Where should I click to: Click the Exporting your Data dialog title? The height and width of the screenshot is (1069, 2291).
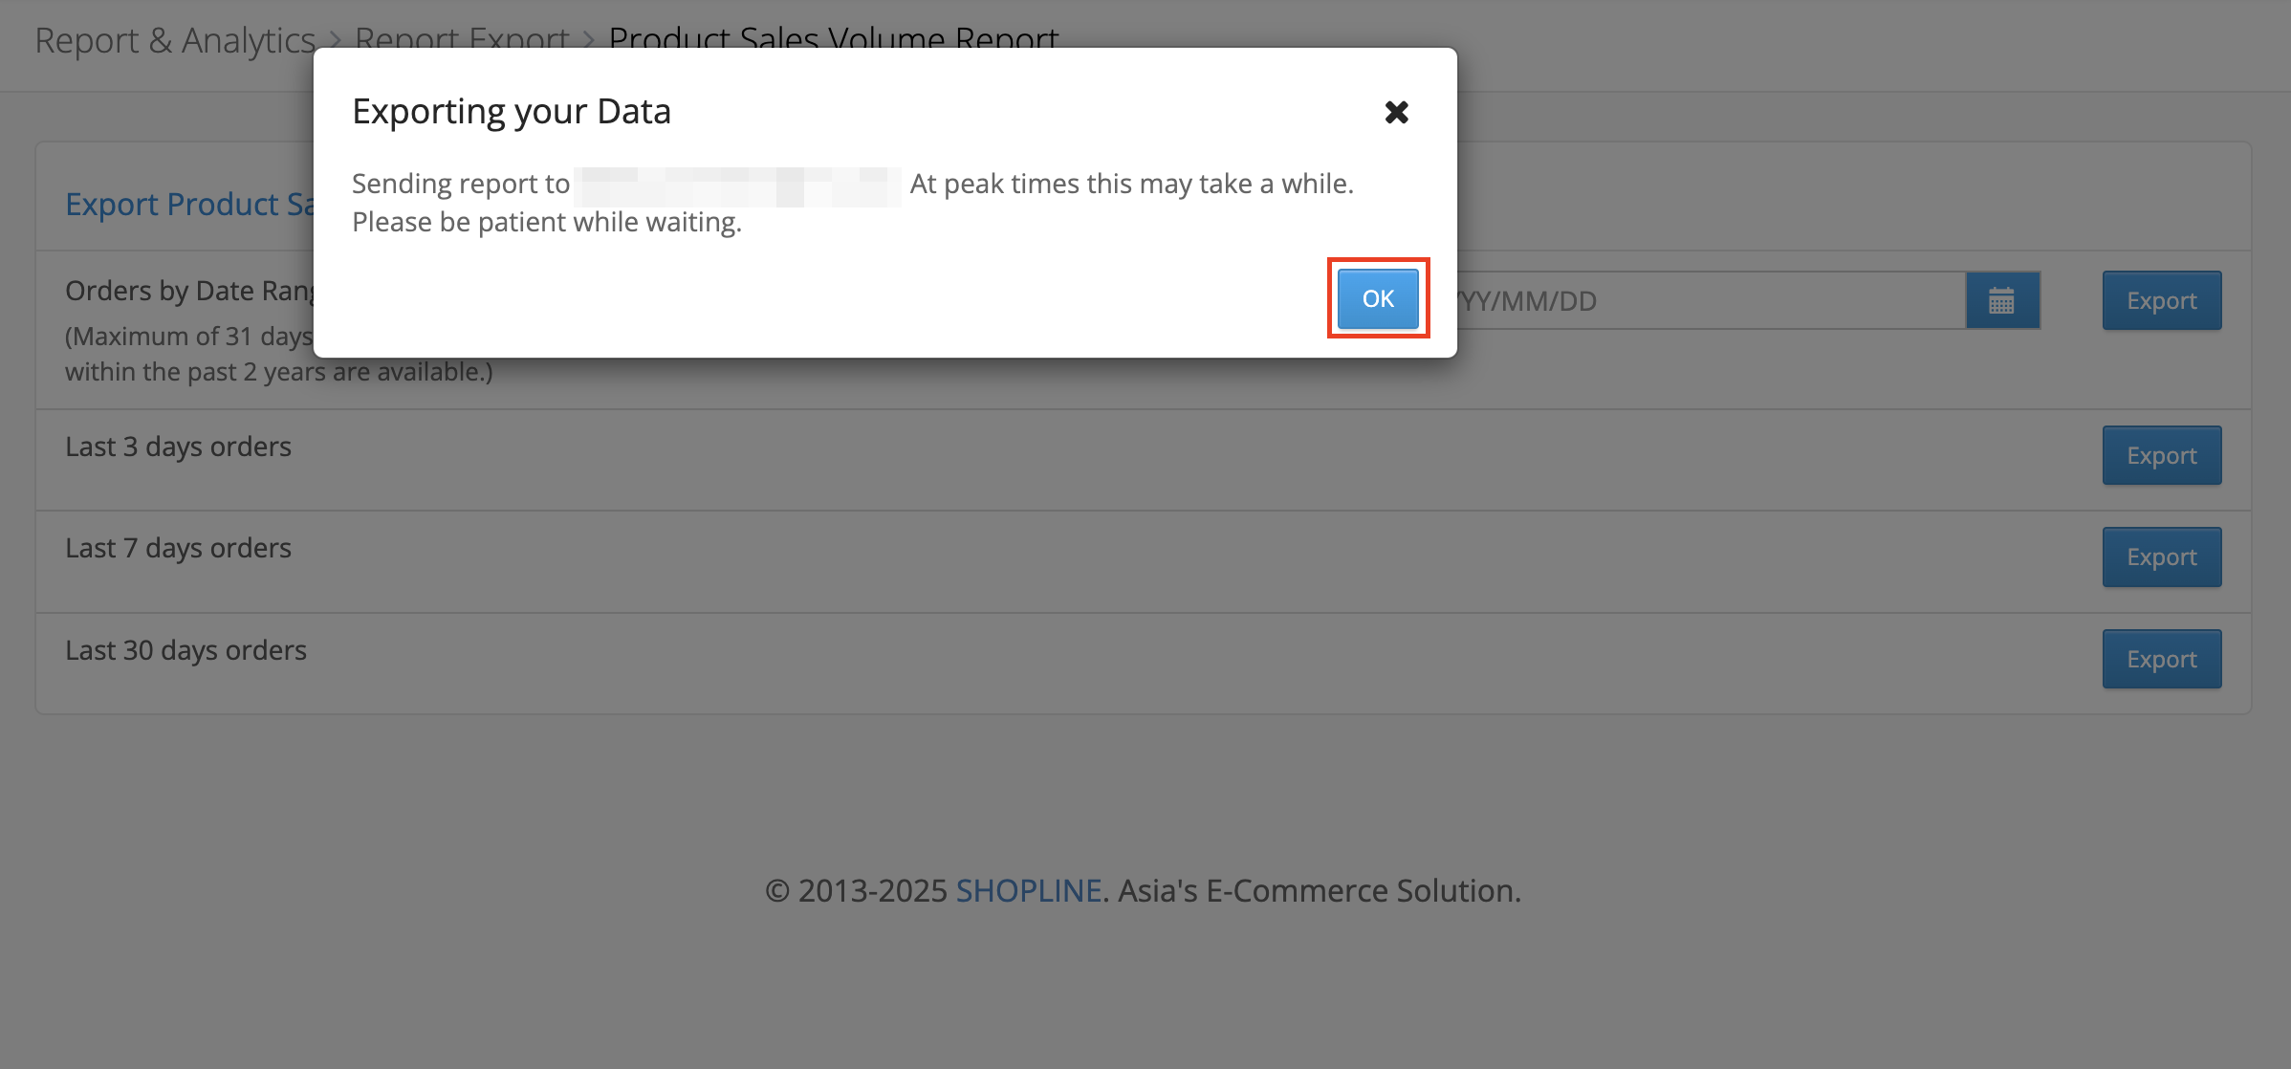(x=512, y=112)
